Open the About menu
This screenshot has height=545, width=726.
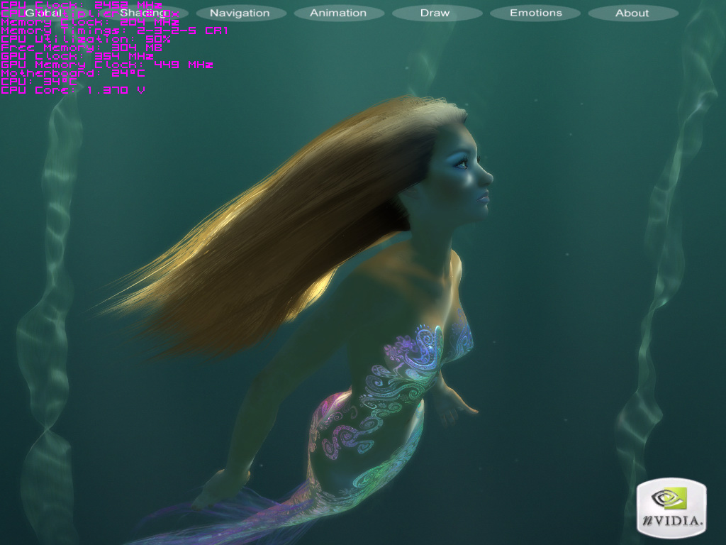click(632, 13)
